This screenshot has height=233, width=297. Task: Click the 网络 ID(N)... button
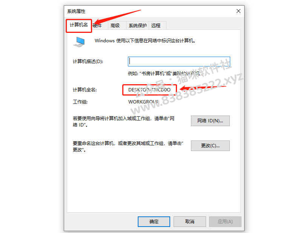point(210,121)
